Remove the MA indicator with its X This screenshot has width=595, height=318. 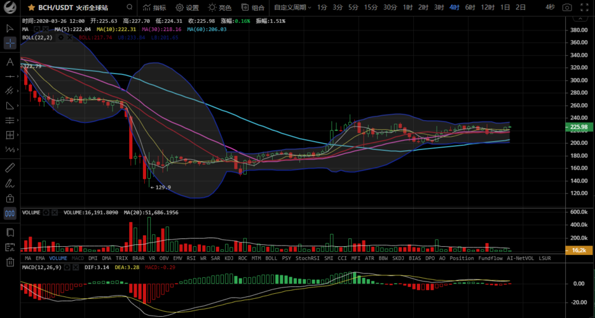[45, 29]
